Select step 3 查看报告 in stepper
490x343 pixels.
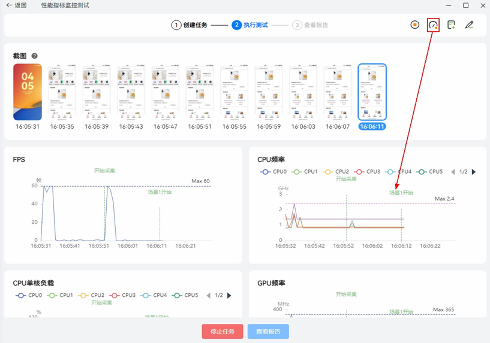pyautogui.click(x=311, y=25)
